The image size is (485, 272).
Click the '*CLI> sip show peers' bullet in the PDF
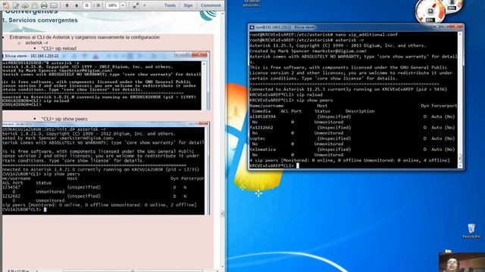[64, 119]
